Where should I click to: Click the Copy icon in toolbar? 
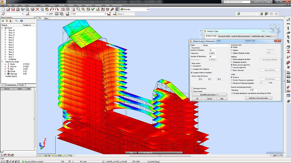42,9
